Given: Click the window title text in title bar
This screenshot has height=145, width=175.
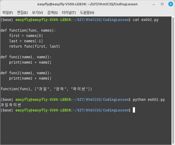Looking at the screenshot, I should (87, 4).
